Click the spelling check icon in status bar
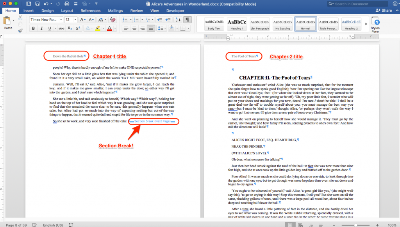The width and height of the screenshot is (400, 227). click(34, 225)
